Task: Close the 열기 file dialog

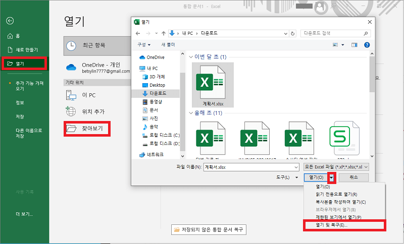Action: click(x=370, y=22)
